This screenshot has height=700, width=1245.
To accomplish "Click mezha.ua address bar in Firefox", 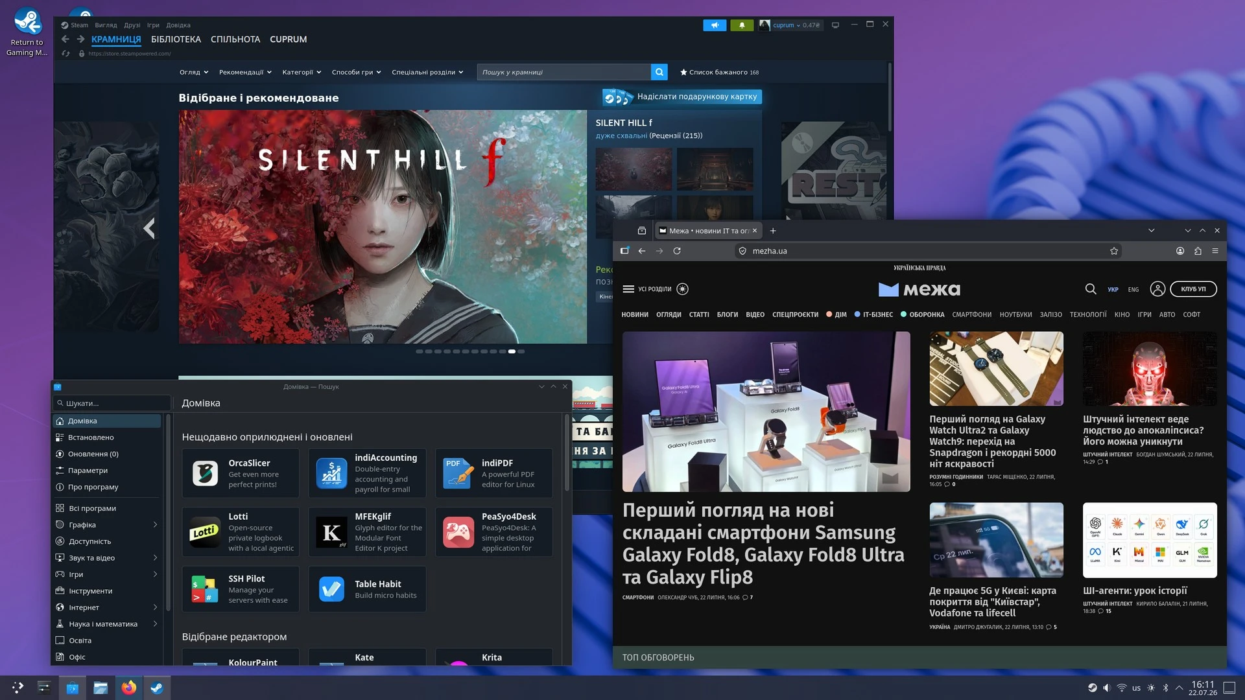I will pos(927,251).
